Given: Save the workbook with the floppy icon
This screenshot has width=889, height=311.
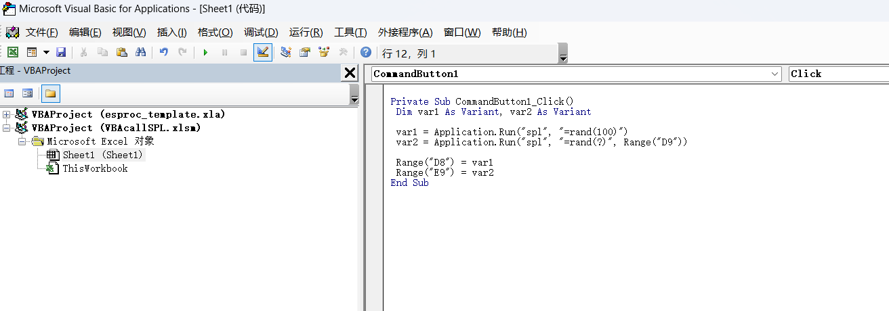Looking at the screenshot, I should 61,52.
